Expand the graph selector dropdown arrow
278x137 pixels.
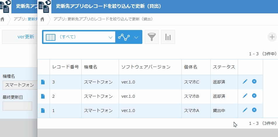(136, 37)
